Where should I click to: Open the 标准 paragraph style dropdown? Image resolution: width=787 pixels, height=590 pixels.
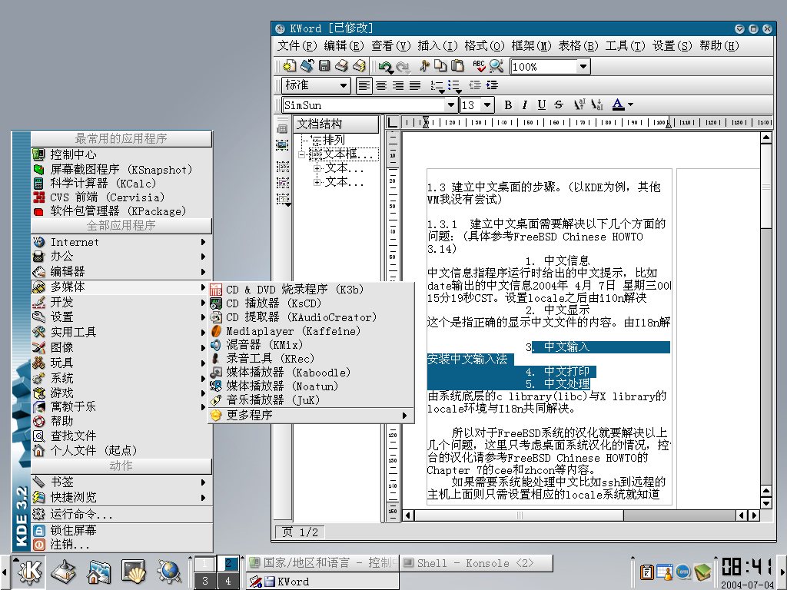tap(344, 85)
